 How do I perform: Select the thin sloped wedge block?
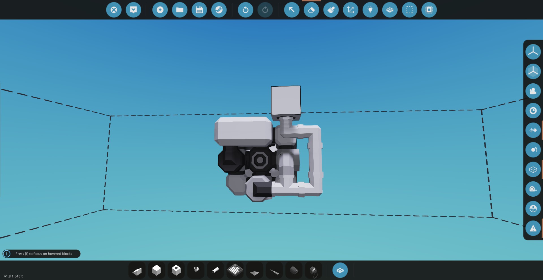pyautogui.click(x=274, y=271)
